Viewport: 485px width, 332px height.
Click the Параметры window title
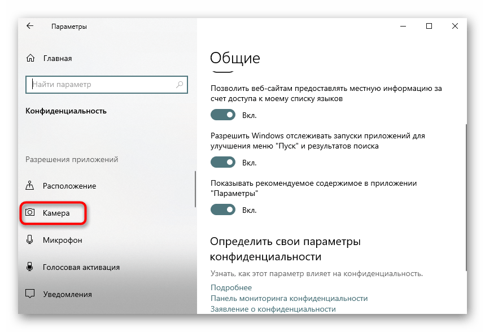point(69,27)
